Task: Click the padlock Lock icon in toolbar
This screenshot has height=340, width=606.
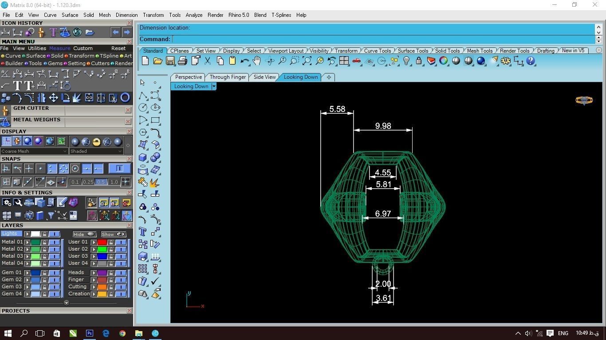Action: pos(418,61)
